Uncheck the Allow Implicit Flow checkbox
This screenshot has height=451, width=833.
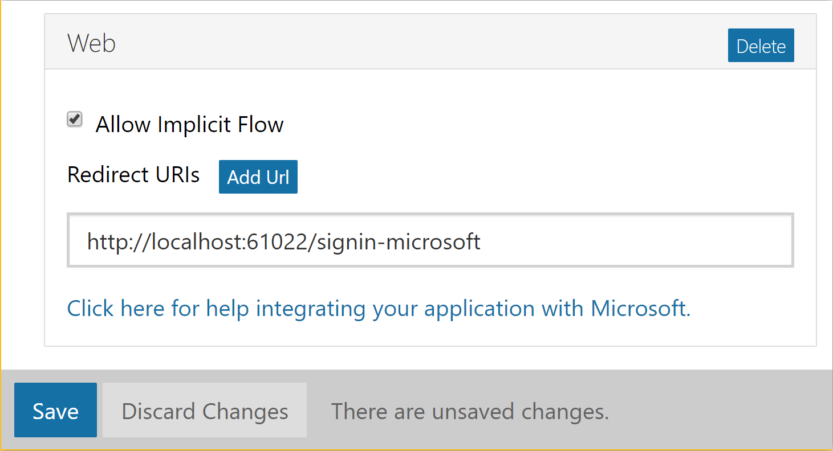pos(75,120)
